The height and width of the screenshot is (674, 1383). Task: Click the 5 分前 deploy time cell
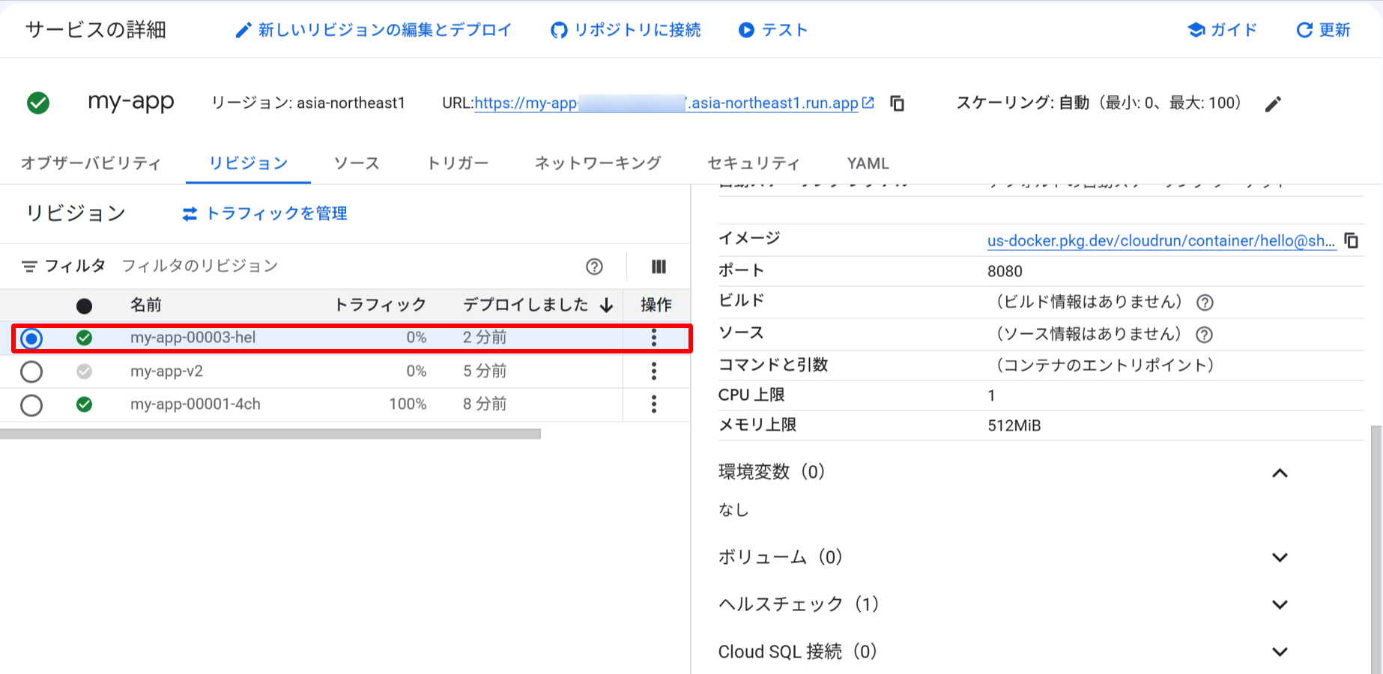pyautogui.click(x=485, y=371)
